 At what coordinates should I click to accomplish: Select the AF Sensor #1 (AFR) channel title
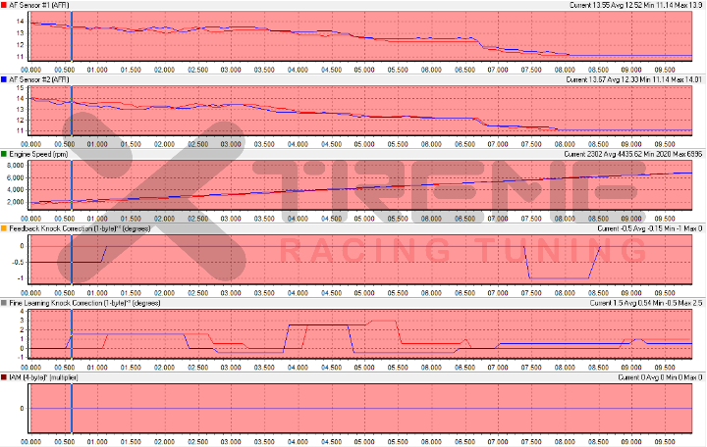[36, 5]
